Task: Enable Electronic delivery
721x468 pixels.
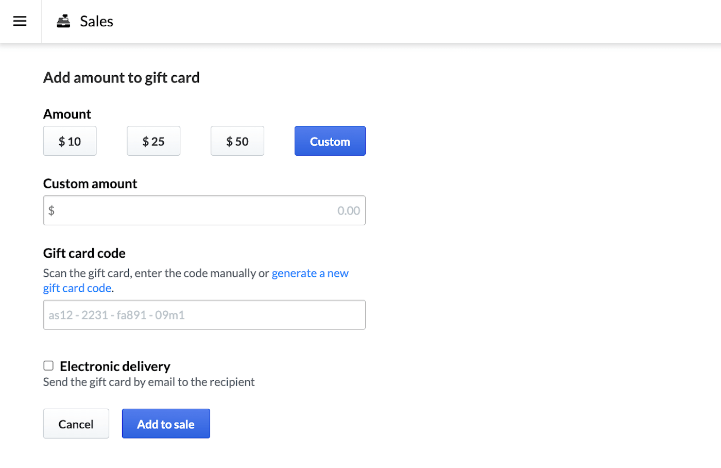Action: (48, 365)
